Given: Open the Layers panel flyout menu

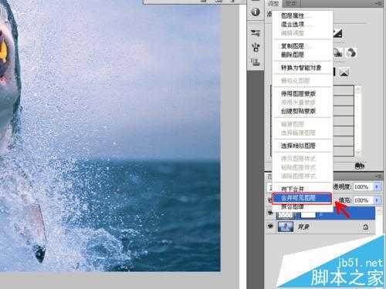Looking at the screenshot, I should [x=379, y=176].
